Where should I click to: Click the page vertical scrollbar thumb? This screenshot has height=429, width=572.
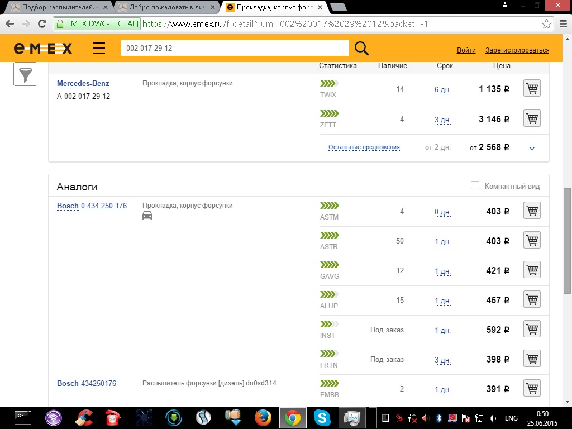coord(568,241)
